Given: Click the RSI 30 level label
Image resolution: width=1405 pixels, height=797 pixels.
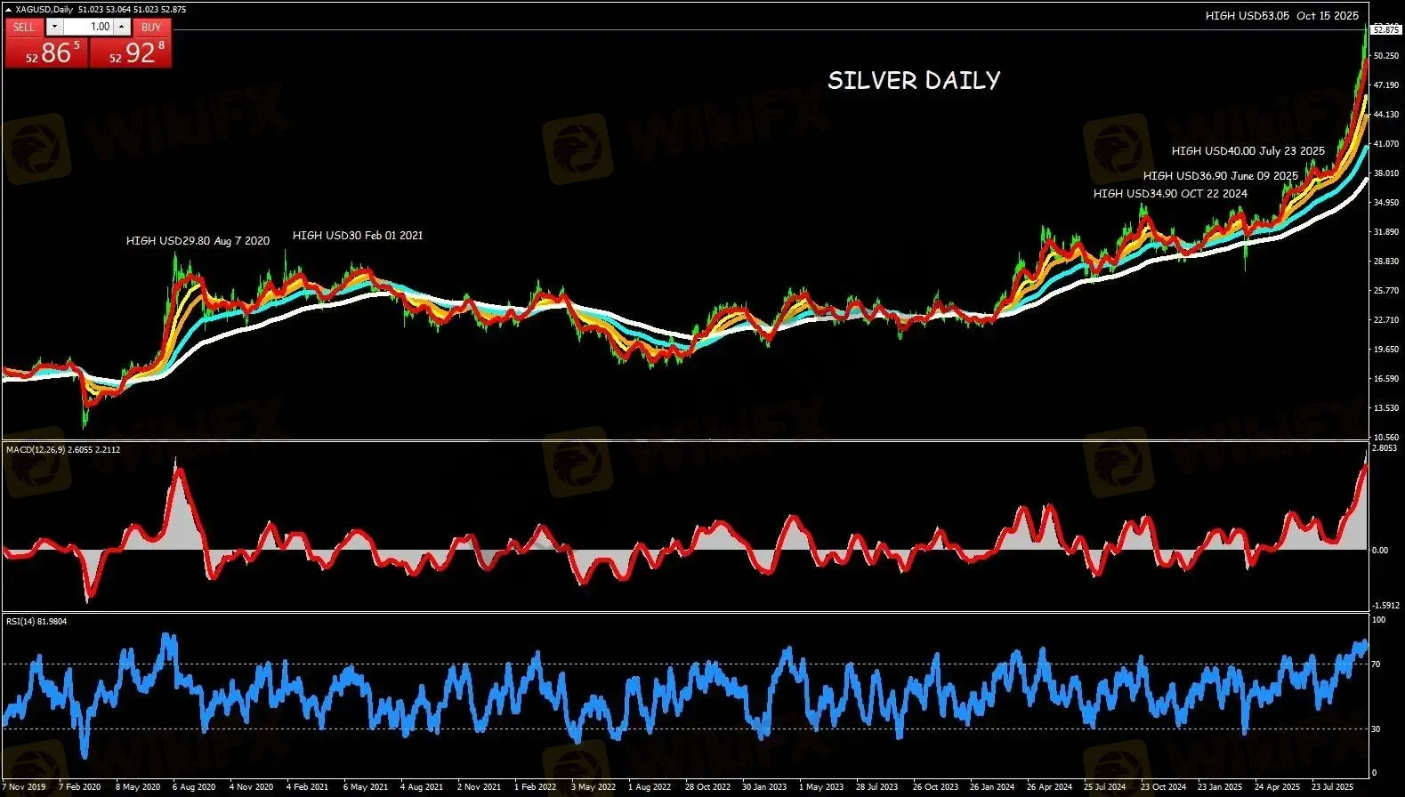Looking at the screenshot, I should point(1377,729).
